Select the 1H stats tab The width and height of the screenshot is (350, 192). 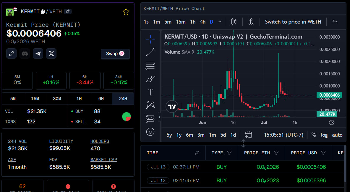tap(79, 99)
